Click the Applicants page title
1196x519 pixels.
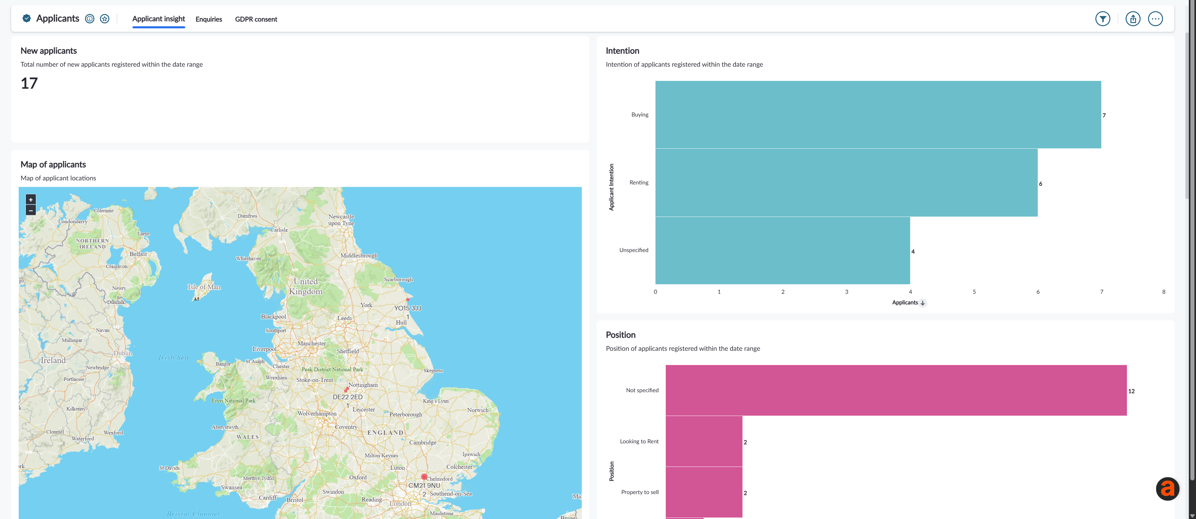pyautogui.click(x=58, y=19)
